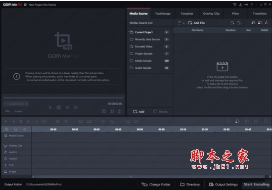Click the timeline horizontal scrollbar
The width and height of the screenshot is (272, 190).
coord(150,177)
